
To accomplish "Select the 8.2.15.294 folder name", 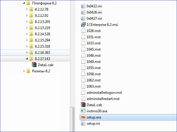I will coord(42,40).
